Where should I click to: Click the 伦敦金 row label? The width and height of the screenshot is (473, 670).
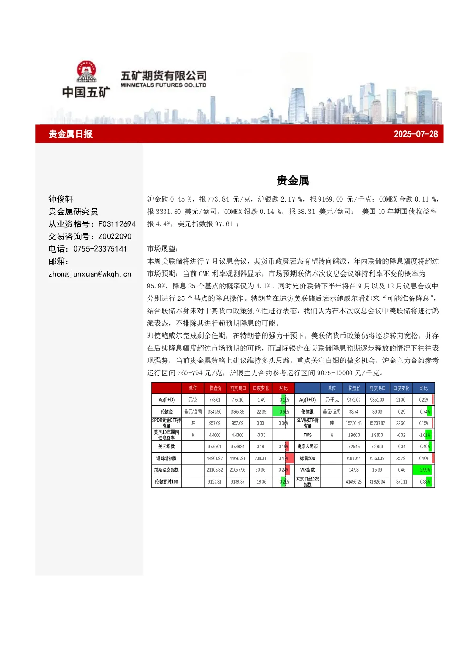[166, 411]
